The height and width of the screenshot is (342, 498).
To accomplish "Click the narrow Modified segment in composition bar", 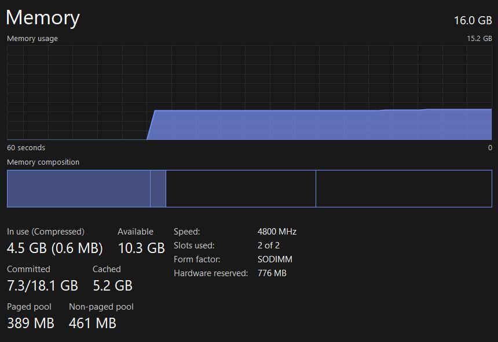I will point(158,188).
